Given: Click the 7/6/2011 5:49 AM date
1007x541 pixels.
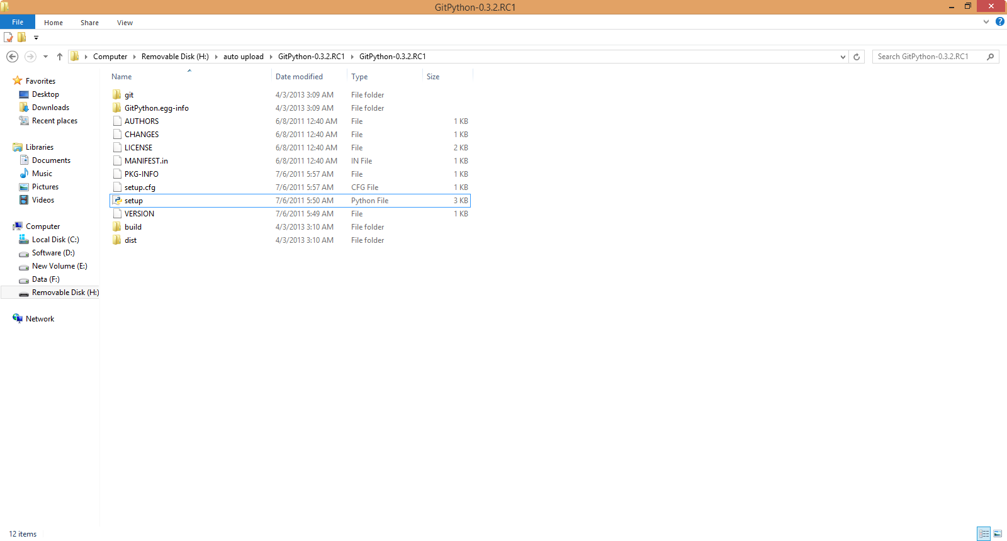Looking at the screenshot, I should point(305,214).
